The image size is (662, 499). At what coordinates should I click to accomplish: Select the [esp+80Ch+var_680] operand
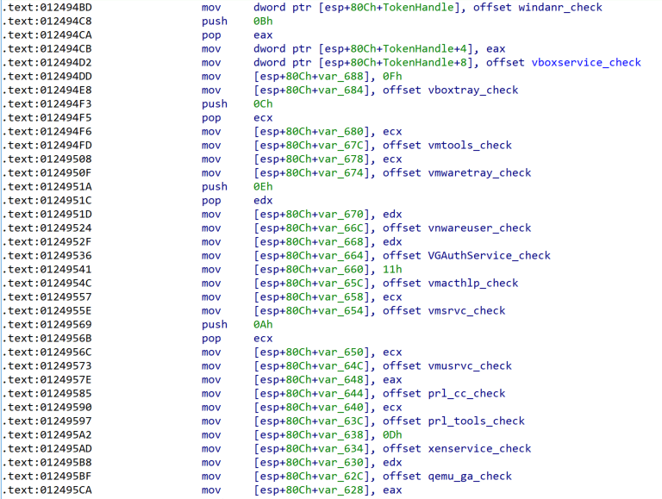(x=311, y=131)
